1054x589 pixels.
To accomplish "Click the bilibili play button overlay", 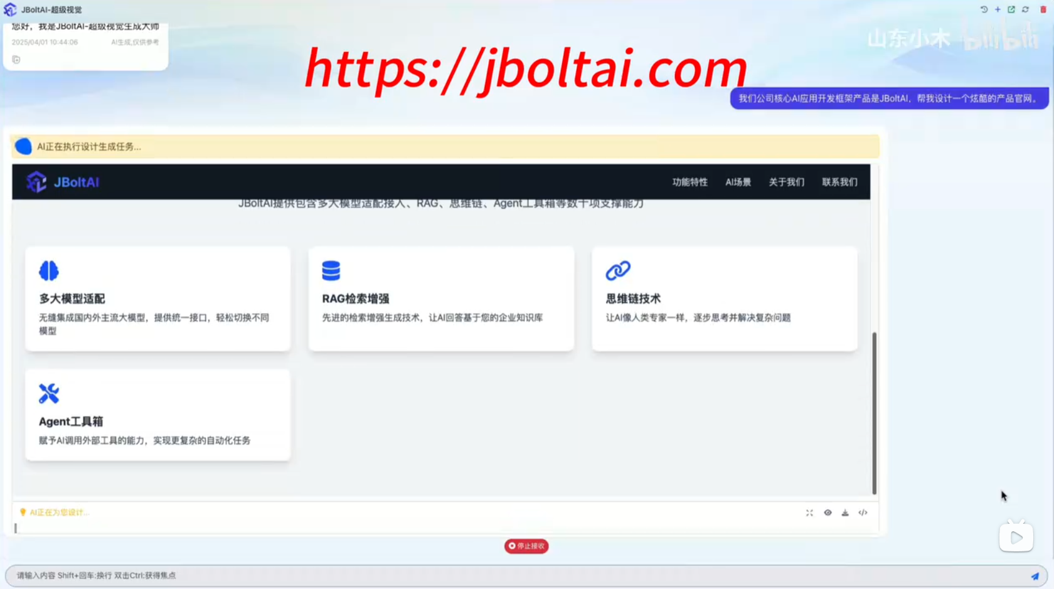I will pos(1016,537).
